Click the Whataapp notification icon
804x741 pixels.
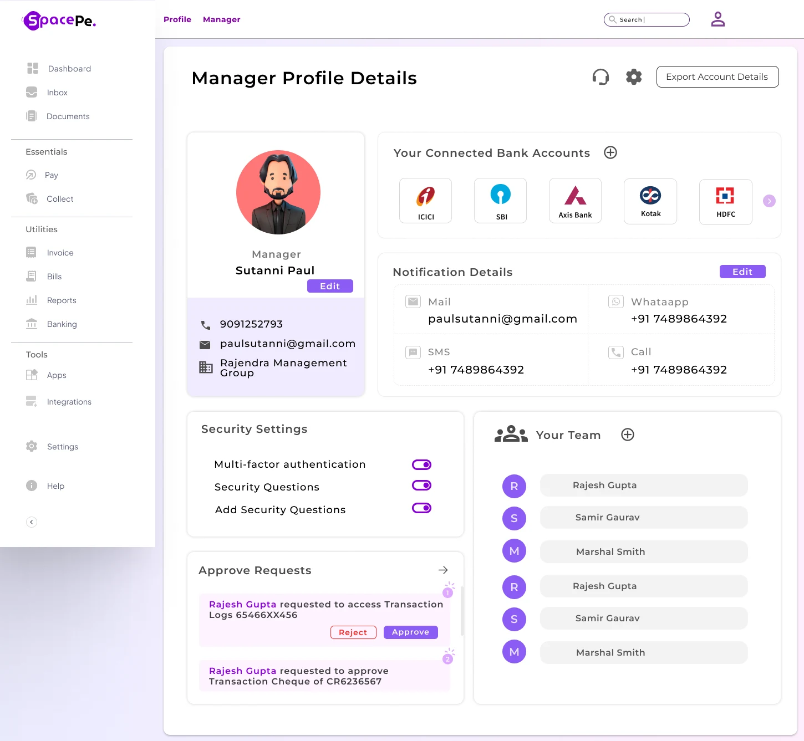tap(616, 301)
